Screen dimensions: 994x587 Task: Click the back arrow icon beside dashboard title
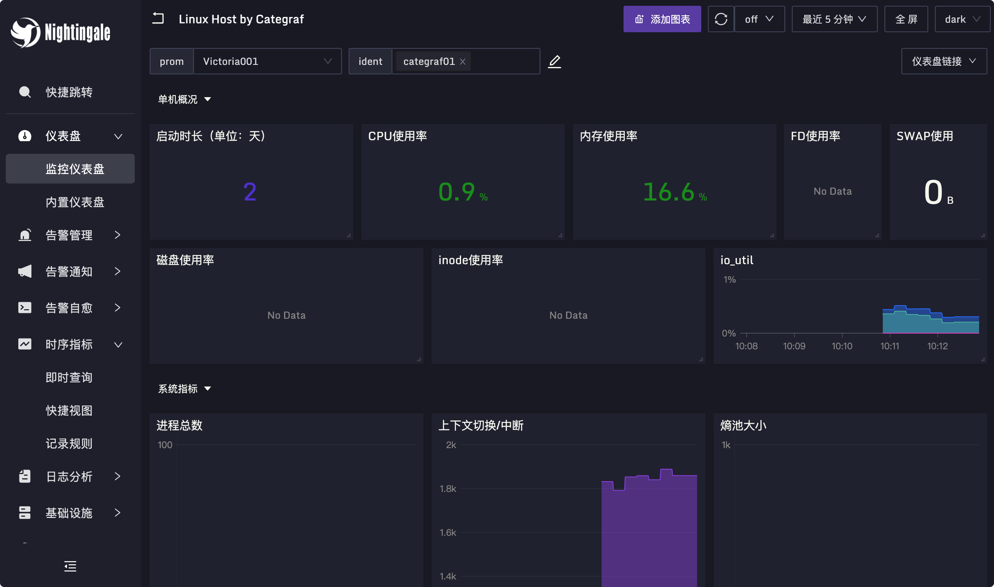158,19
